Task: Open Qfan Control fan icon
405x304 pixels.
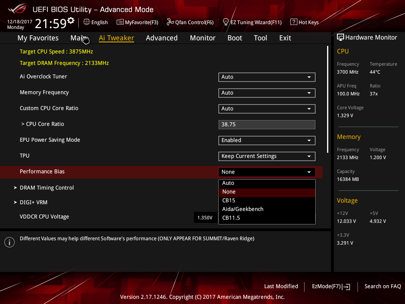Action: pos(170,22)
